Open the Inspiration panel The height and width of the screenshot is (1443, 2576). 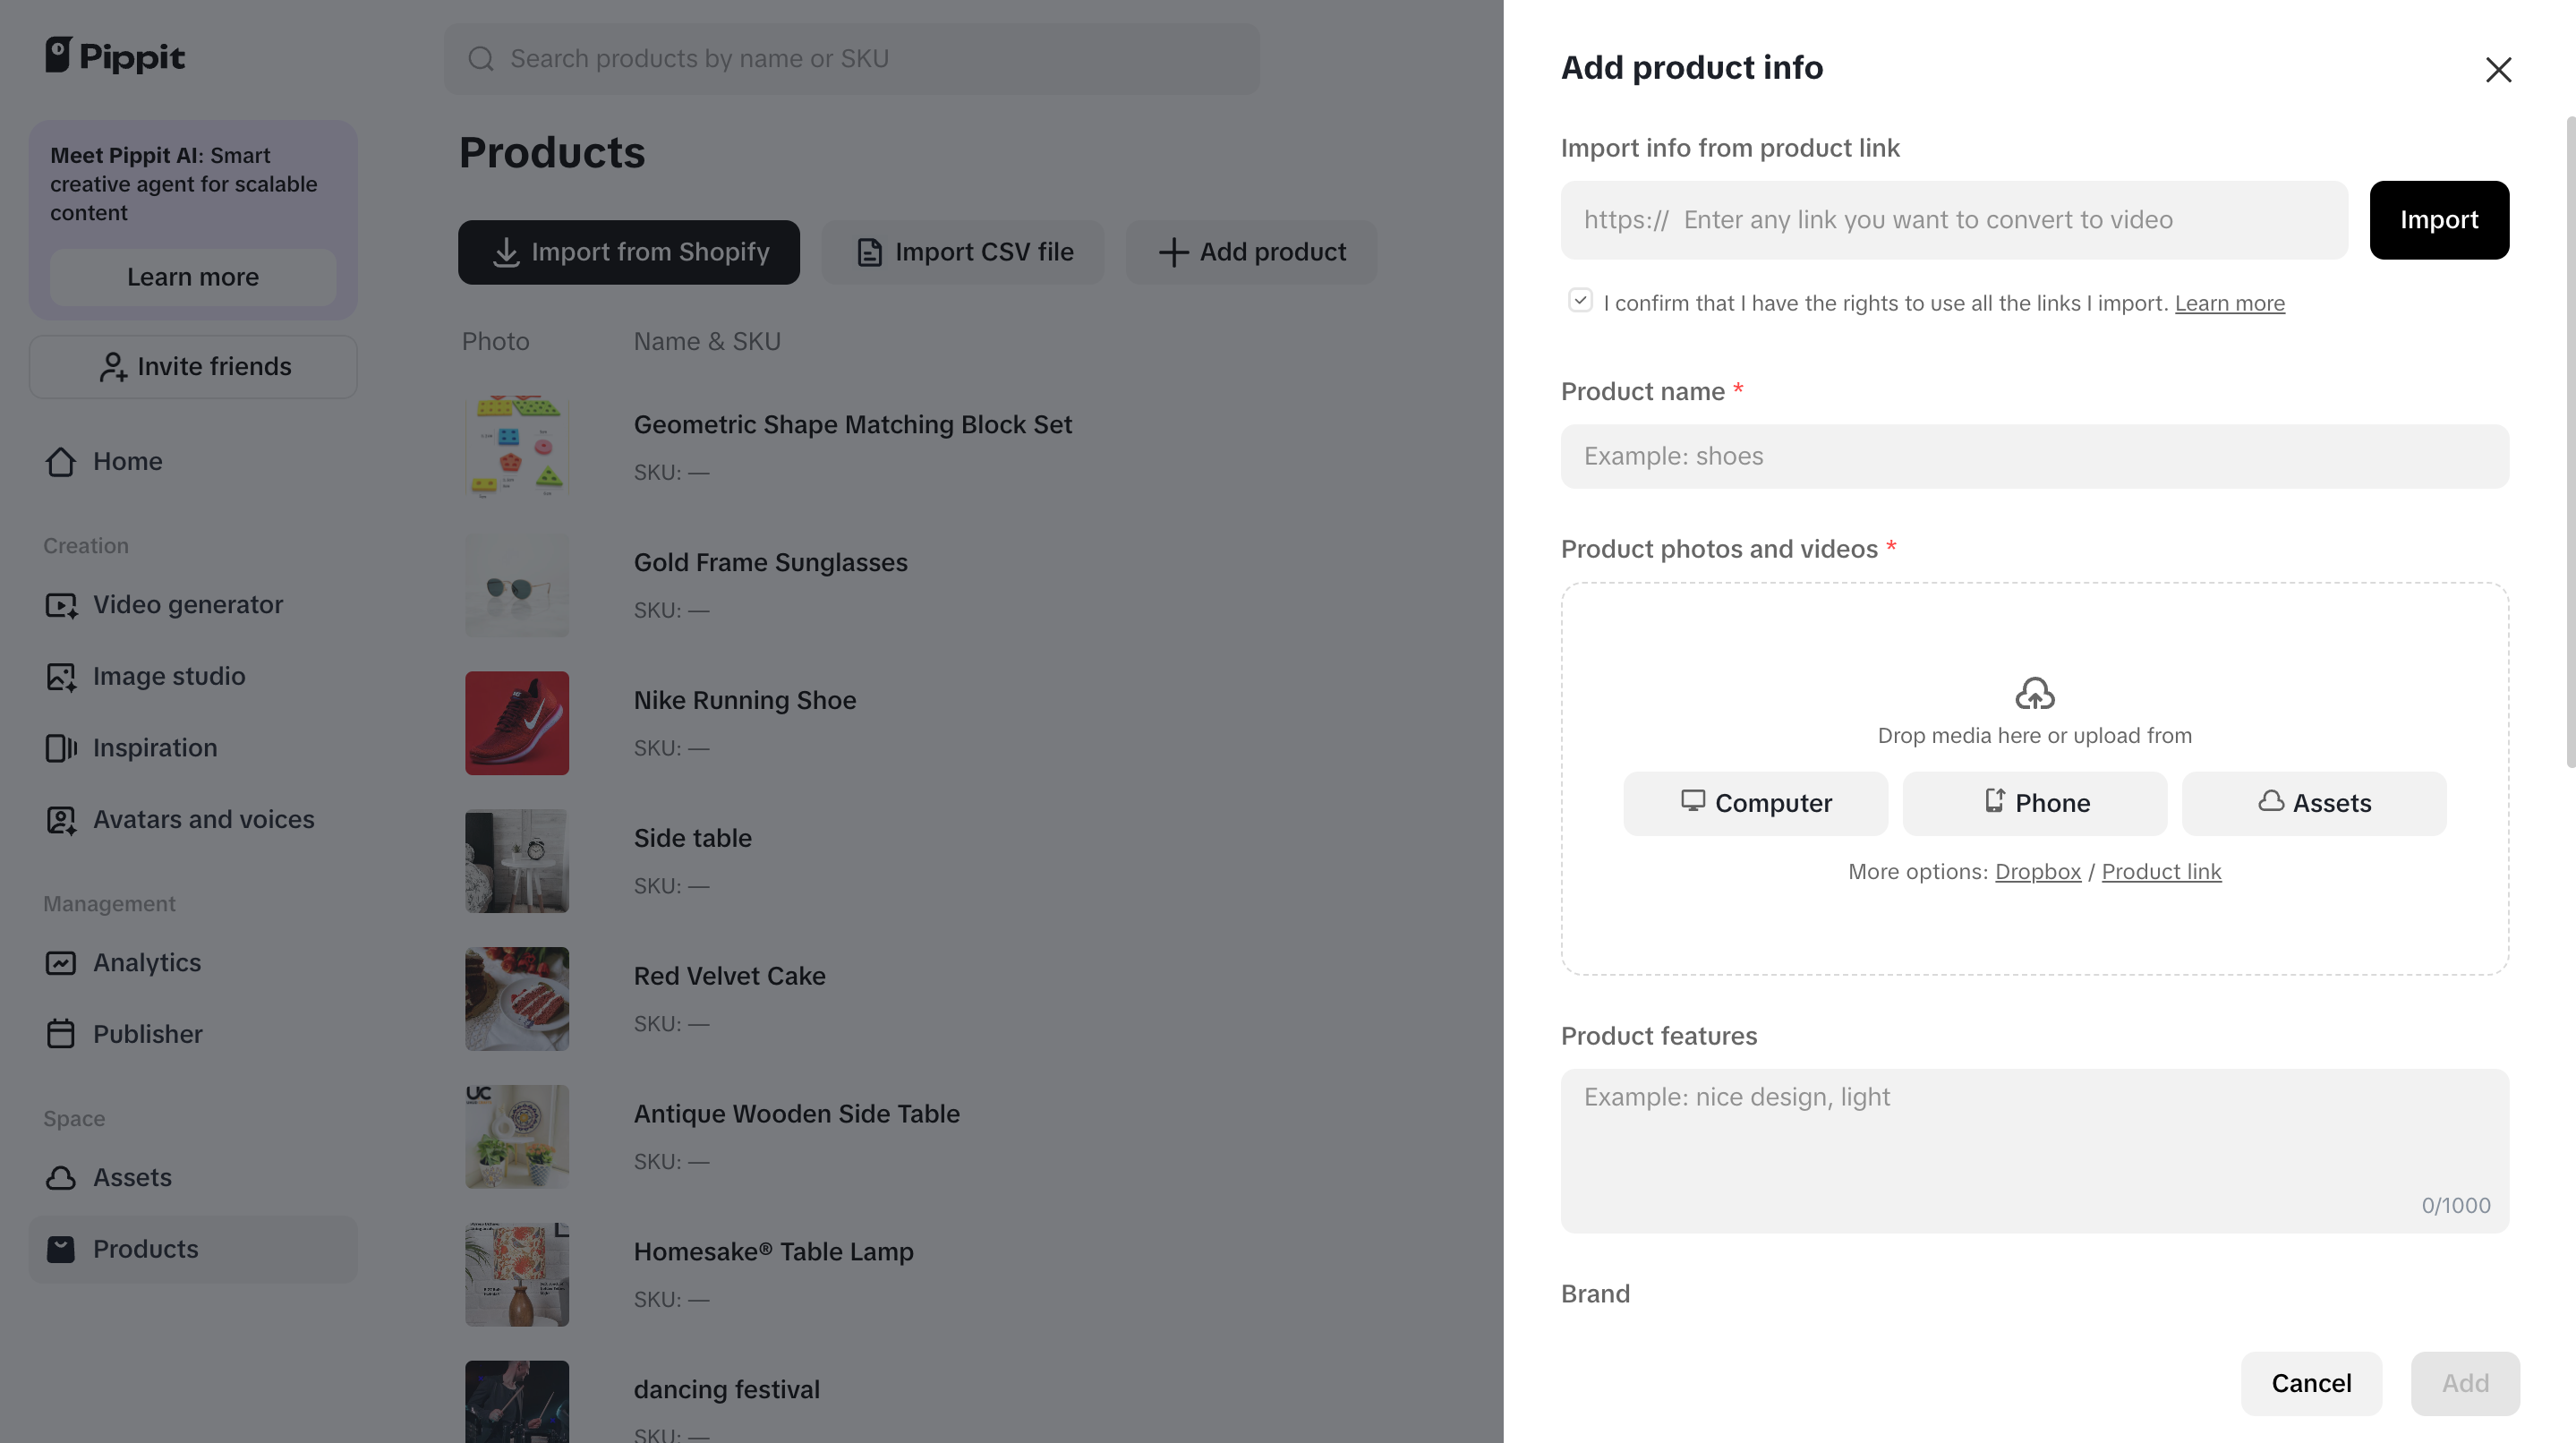[155, 747]
